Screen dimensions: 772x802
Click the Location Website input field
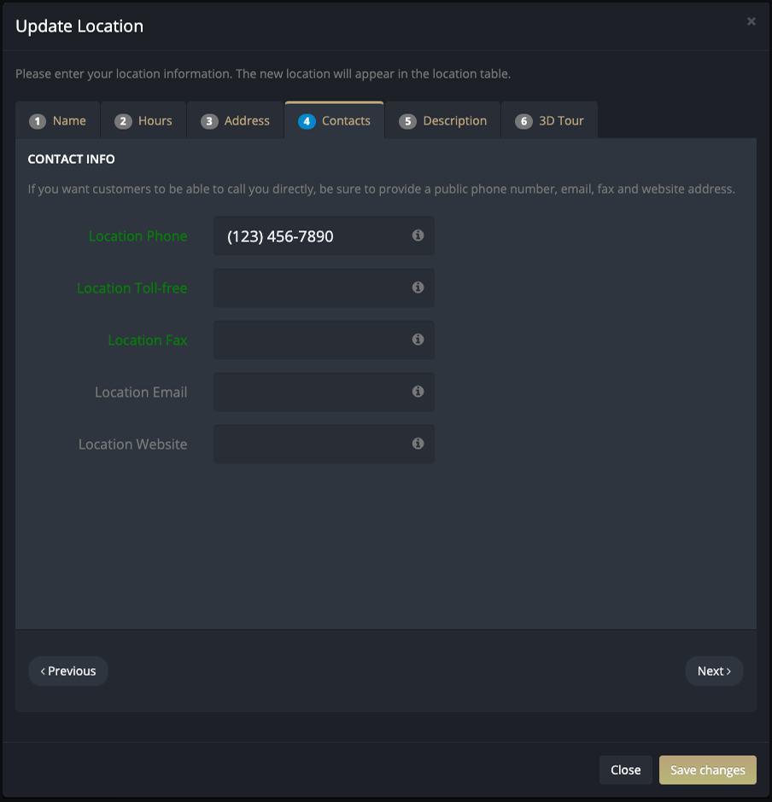(324, 444)
